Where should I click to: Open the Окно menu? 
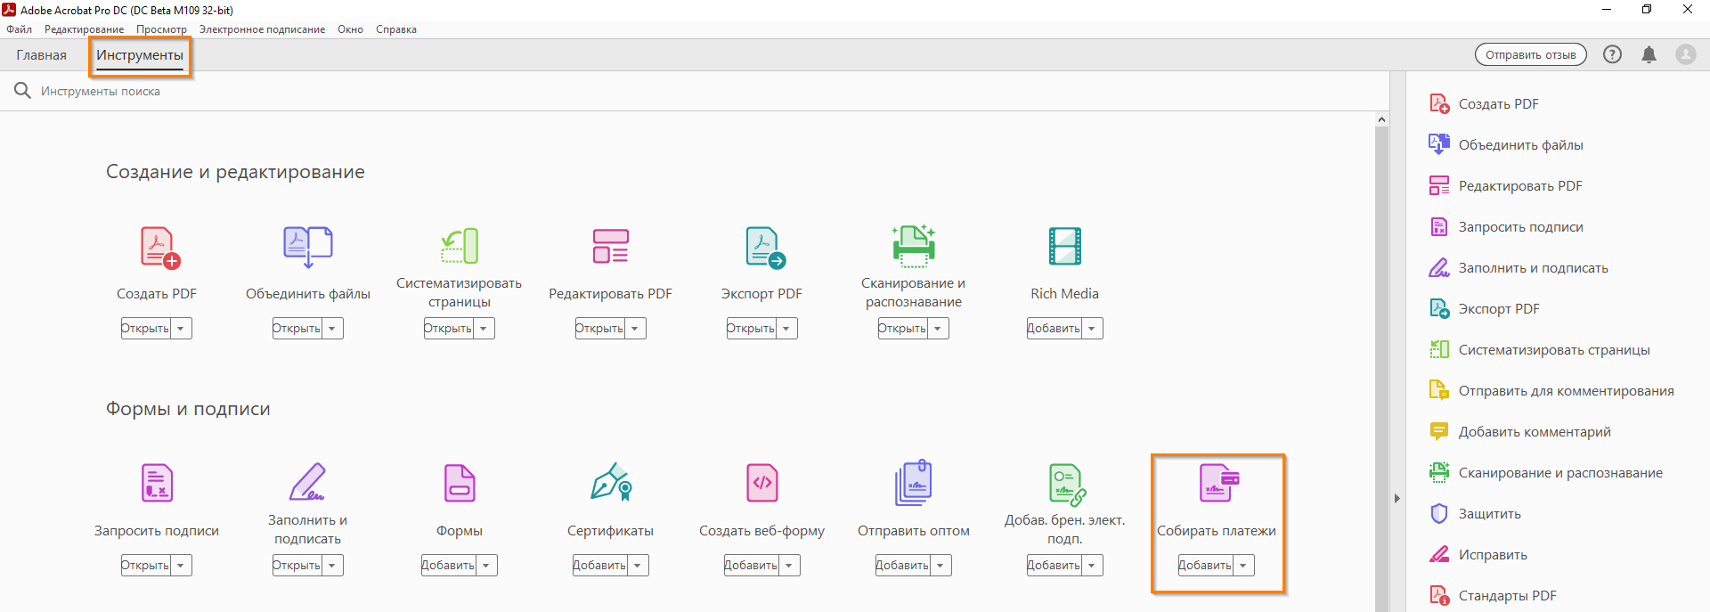(x=350, y=29)
